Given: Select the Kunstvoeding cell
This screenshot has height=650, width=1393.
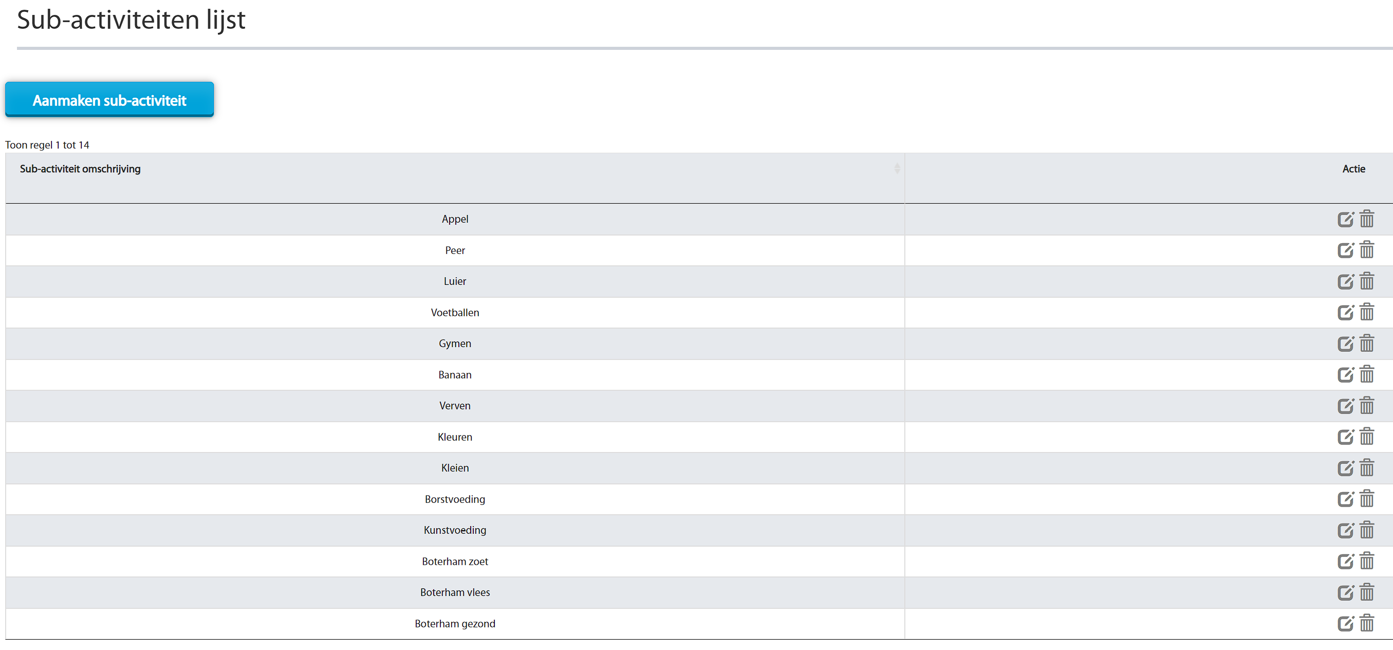Looking at the screenshot, I should [455, 530].
